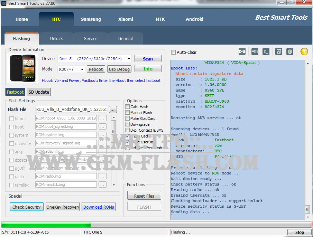Click Best Smart Tools app title icon

click(3, 3)
